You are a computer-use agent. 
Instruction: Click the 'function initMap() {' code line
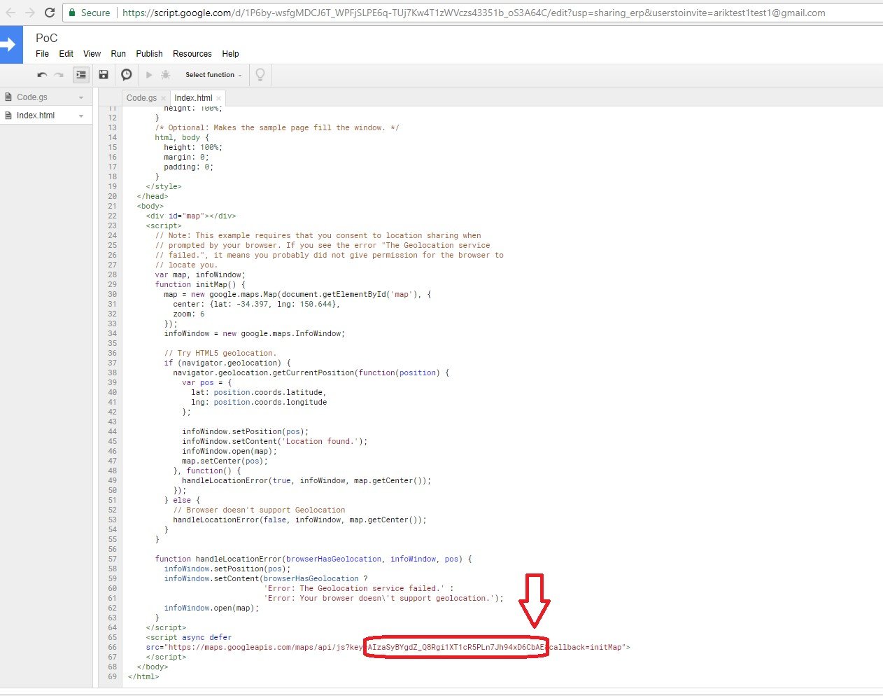point(200,284)
